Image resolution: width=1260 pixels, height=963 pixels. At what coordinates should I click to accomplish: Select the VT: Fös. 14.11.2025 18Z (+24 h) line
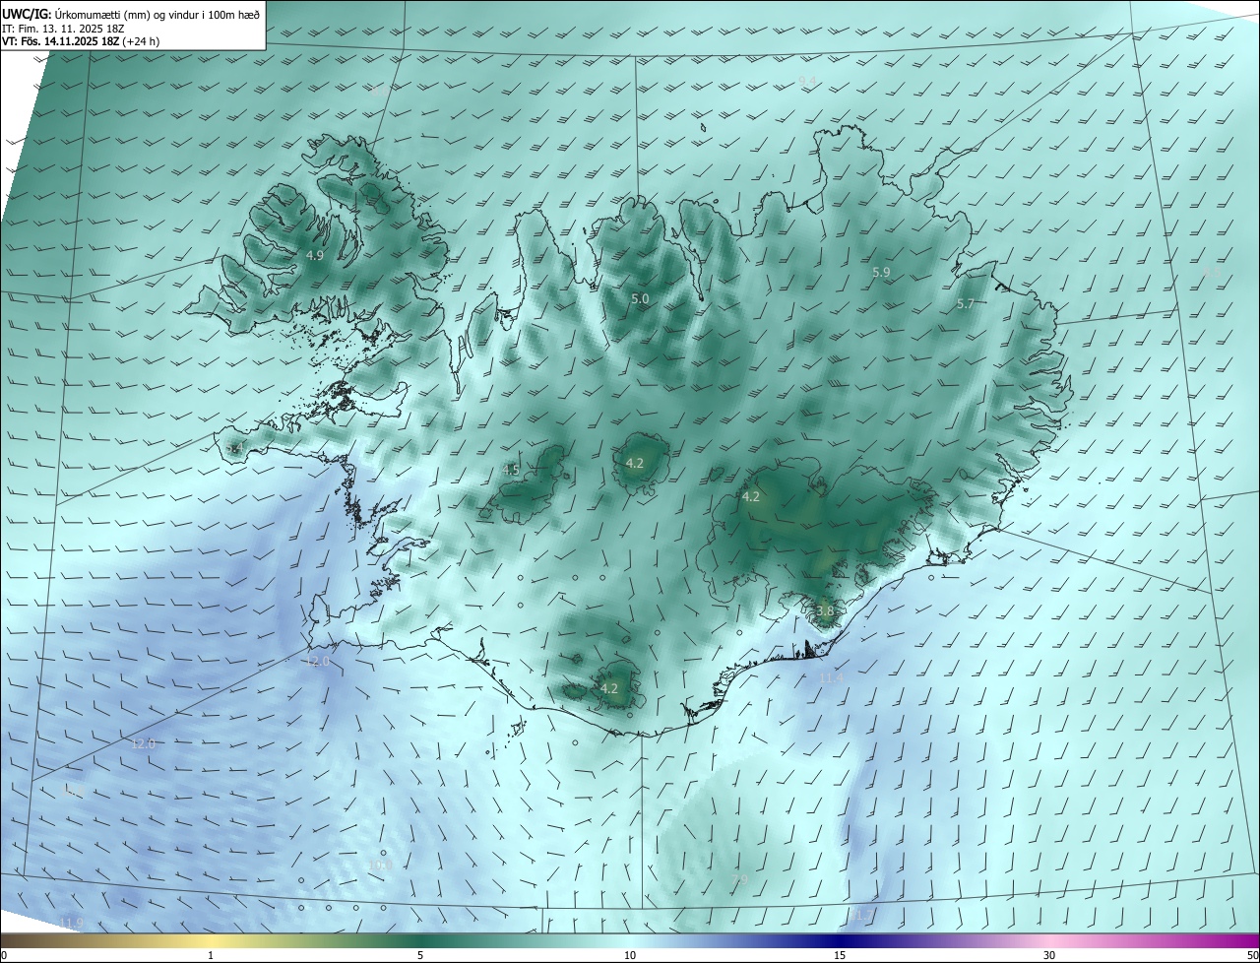81,41
